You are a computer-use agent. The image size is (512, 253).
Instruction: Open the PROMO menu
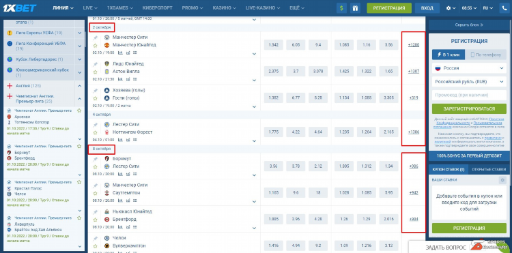(x=193, y=8)
